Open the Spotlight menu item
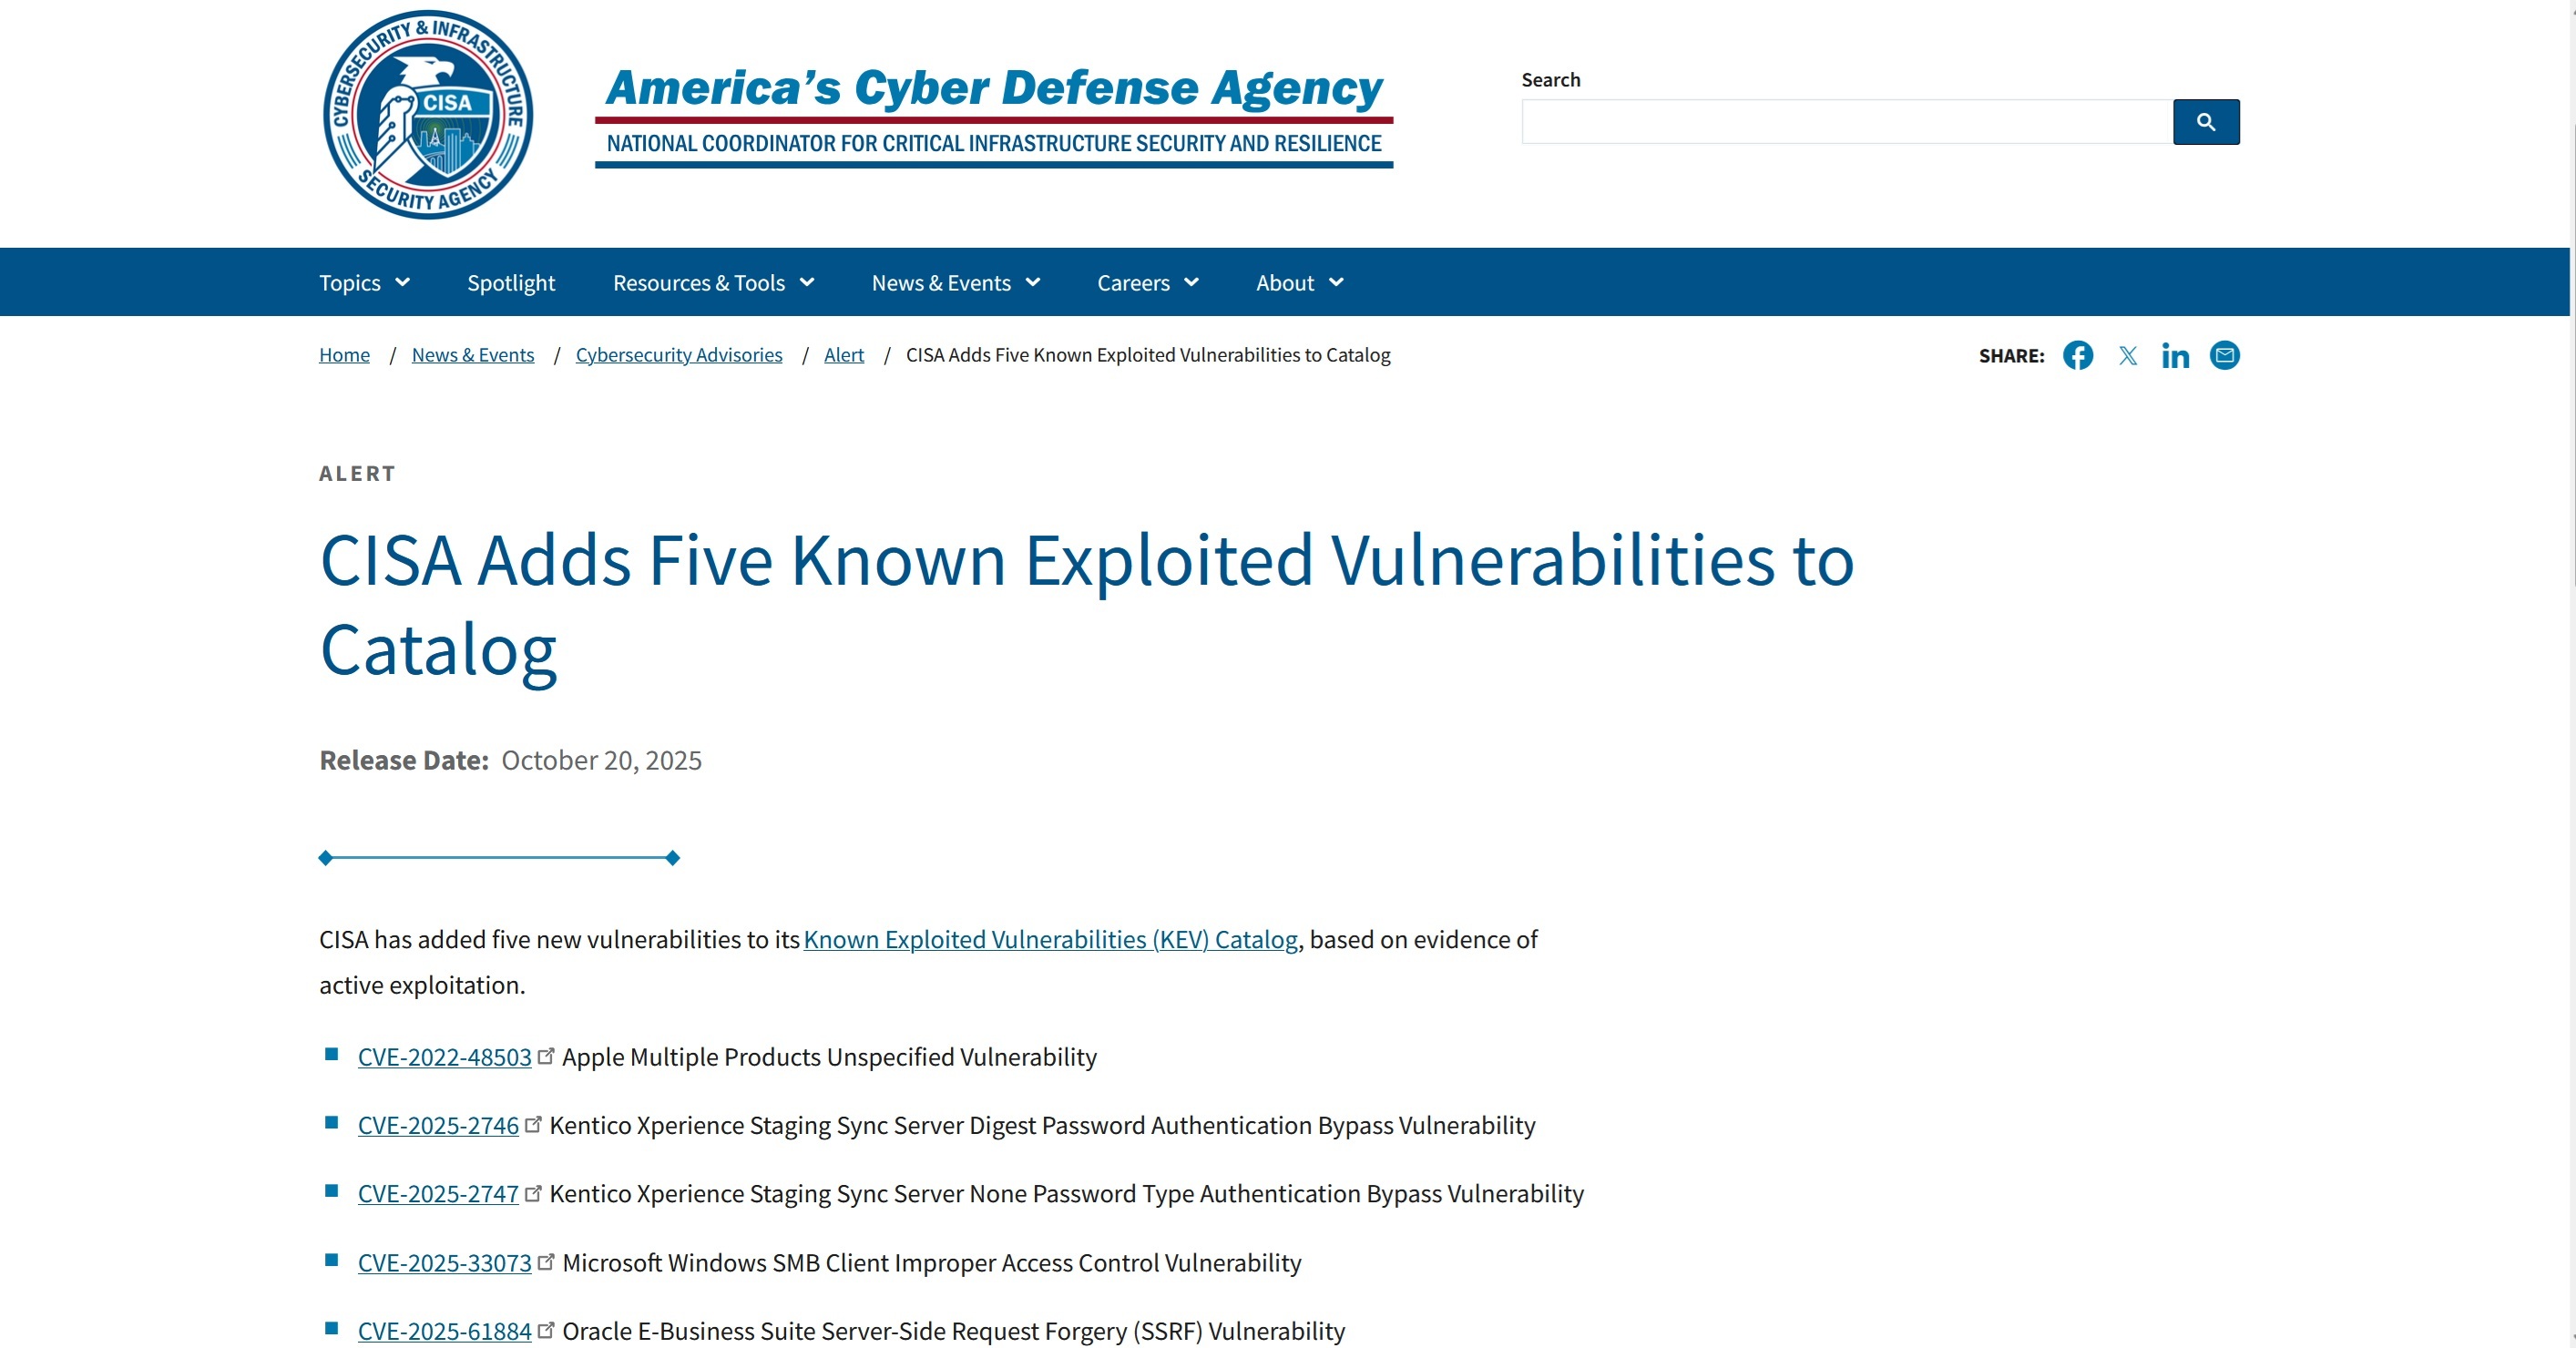Image resolution: width=2576 pixels, height=1348 pixels. tap(511, 283)
